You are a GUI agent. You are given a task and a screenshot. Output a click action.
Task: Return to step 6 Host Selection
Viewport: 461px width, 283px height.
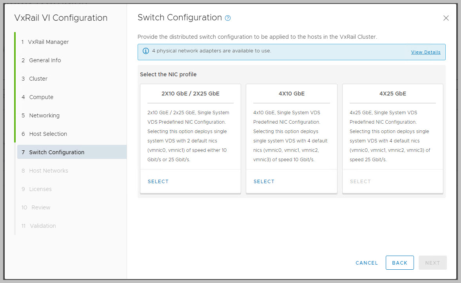tap(48, 134)
